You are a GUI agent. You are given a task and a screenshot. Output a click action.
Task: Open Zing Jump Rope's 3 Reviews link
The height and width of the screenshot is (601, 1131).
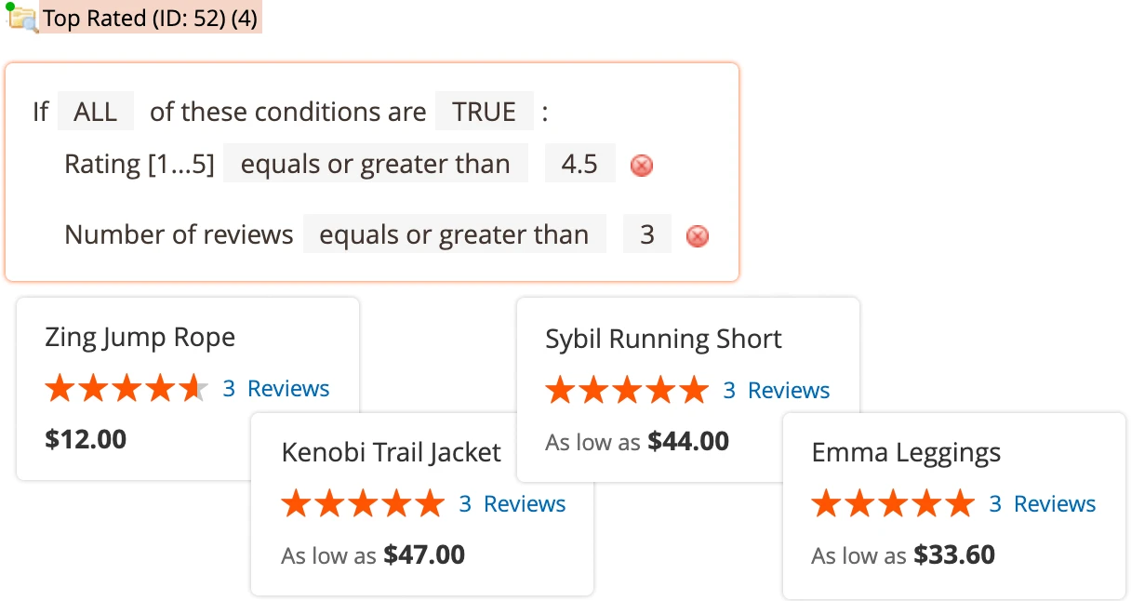point(276,388)
